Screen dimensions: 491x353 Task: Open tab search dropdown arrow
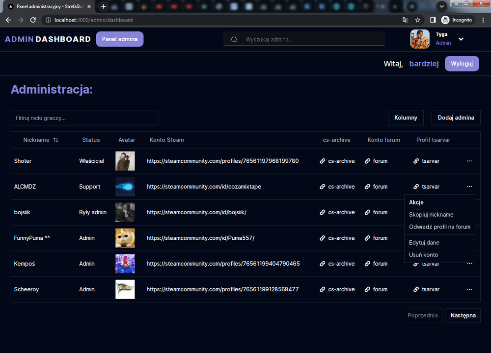(x=441, y=6)
